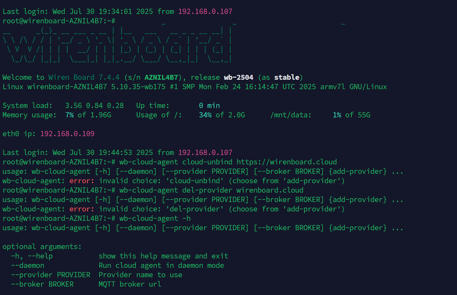The height and width of the screenshot is (295, 457).
Task: Click the serial number AZNIL4B7 in the welcome line
Action: click(161, 77)
